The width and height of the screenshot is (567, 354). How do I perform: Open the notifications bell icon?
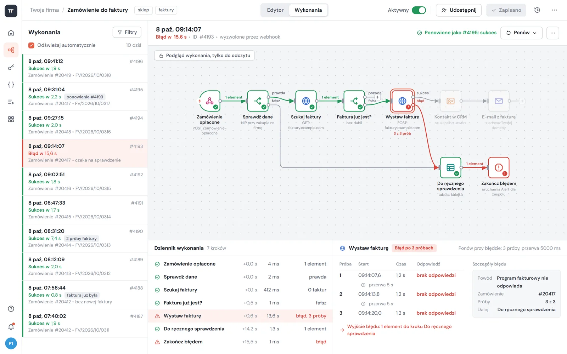pos(11,327)
